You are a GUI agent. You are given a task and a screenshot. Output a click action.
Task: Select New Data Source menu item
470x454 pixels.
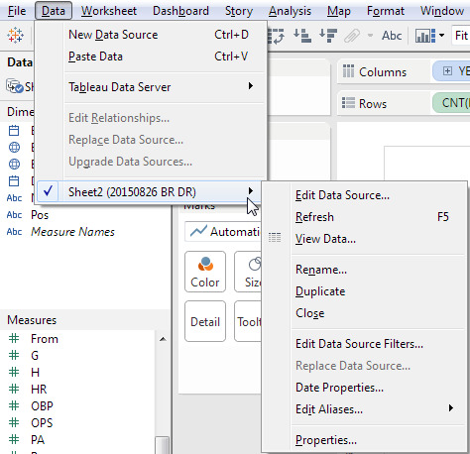151,35
